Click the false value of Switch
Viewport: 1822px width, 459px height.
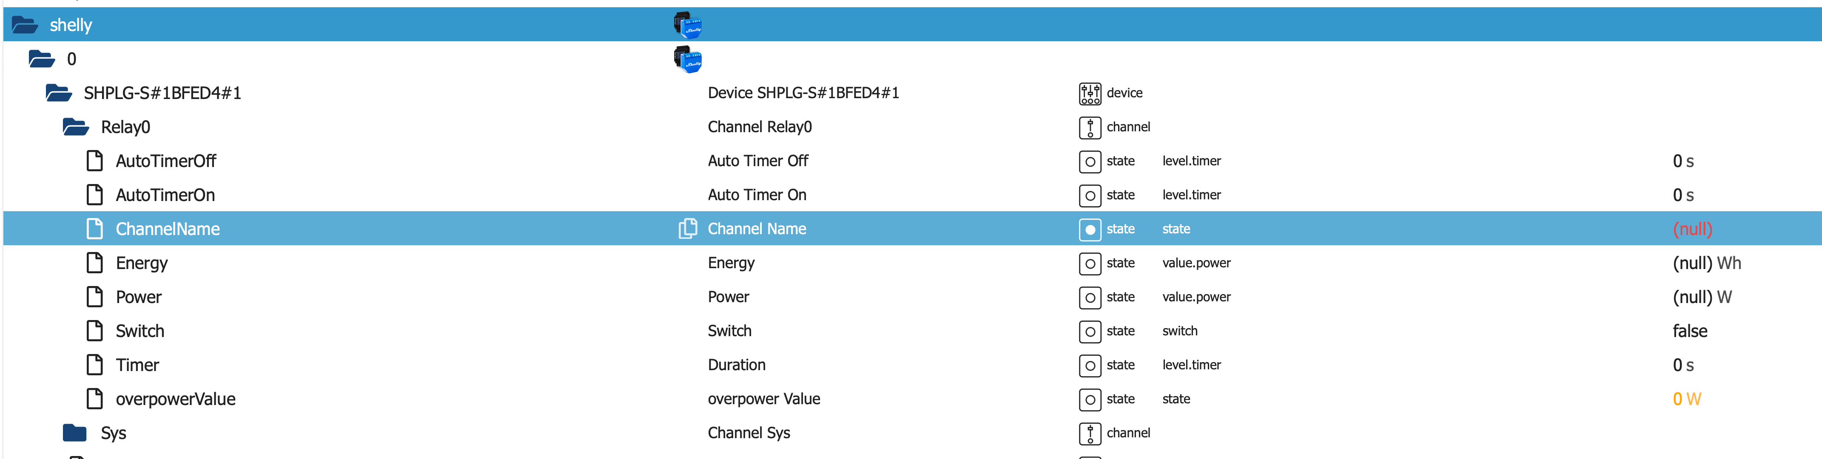click(1689, 331)
